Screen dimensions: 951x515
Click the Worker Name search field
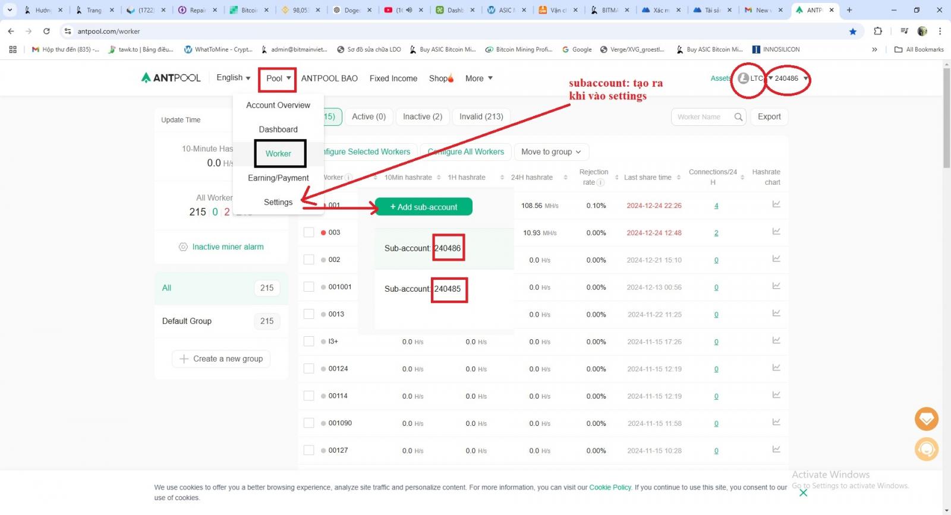[701, 117]
